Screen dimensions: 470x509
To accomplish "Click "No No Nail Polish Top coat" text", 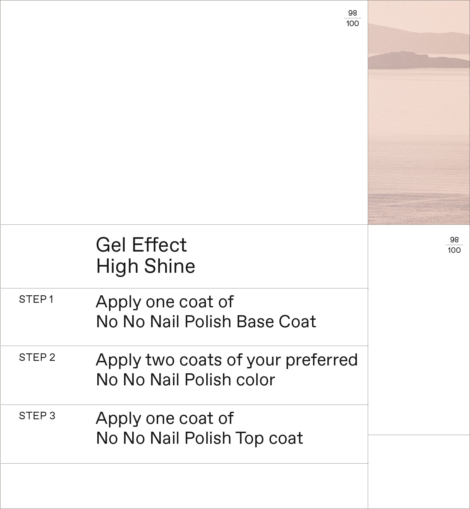I will 199,438.
